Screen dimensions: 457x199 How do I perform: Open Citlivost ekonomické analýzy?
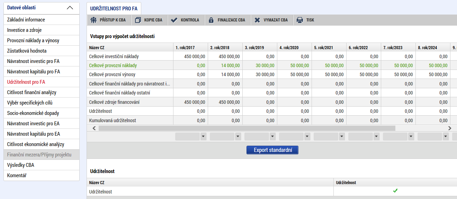(x=42, y=144)
